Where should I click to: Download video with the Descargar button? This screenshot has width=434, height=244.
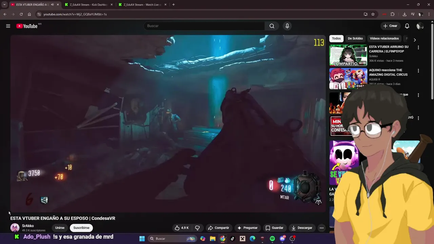point(302,228)
